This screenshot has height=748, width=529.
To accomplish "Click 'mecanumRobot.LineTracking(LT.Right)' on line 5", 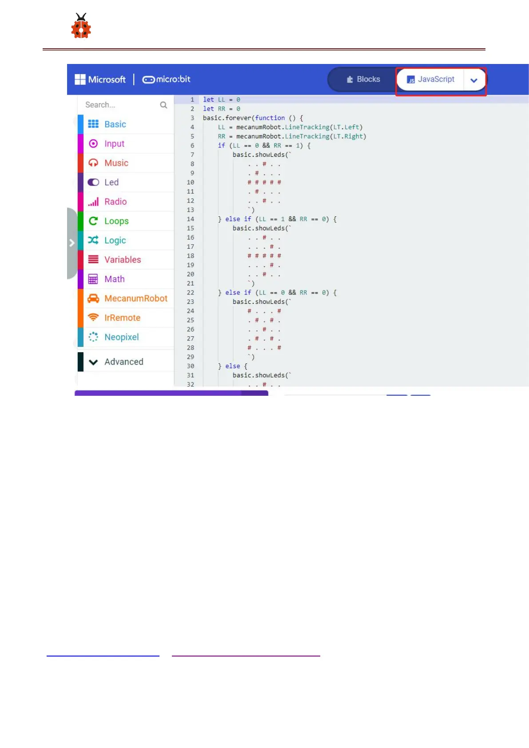I will (x=301, y=136).
